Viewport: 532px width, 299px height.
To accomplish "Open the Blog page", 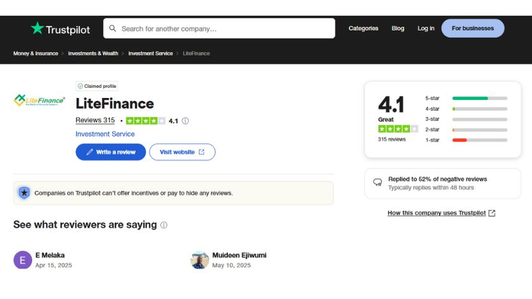I will 398,28.
